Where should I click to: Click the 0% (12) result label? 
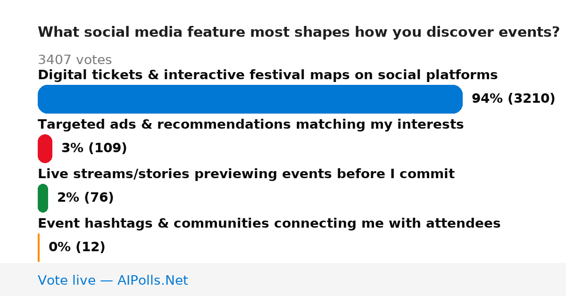[x=77, y=247]
